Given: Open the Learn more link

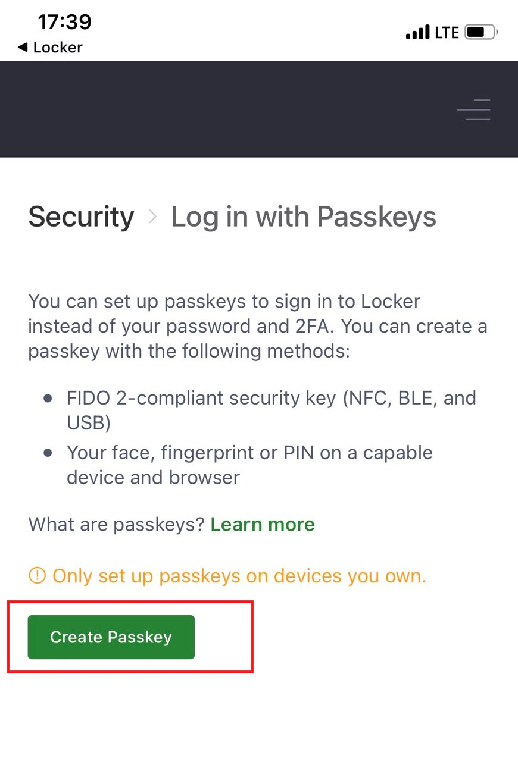Looking at the screenshot, I should click(x=263, y=524).
